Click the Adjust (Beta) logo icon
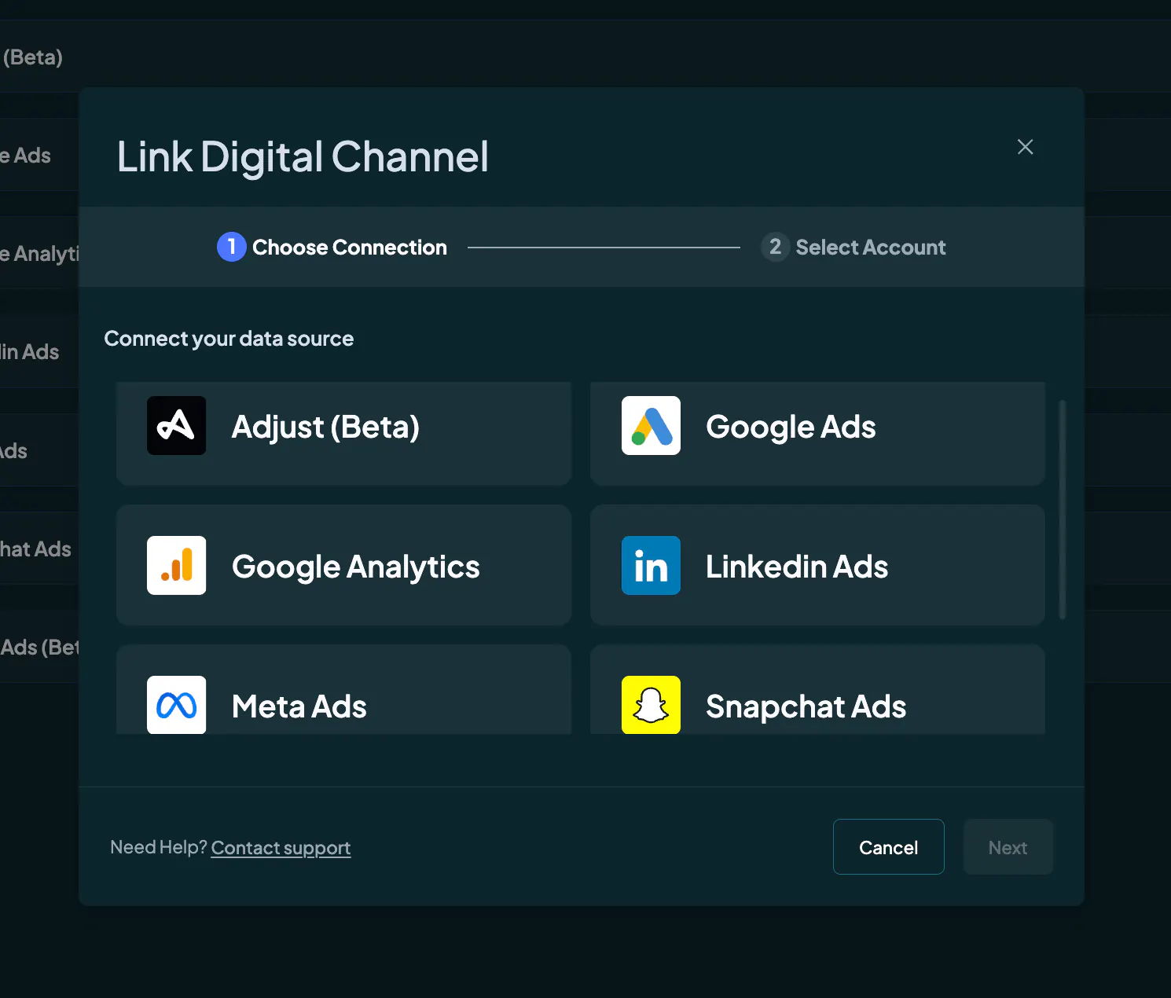Viewport: 1171px width, 998px height. (176, 425)
